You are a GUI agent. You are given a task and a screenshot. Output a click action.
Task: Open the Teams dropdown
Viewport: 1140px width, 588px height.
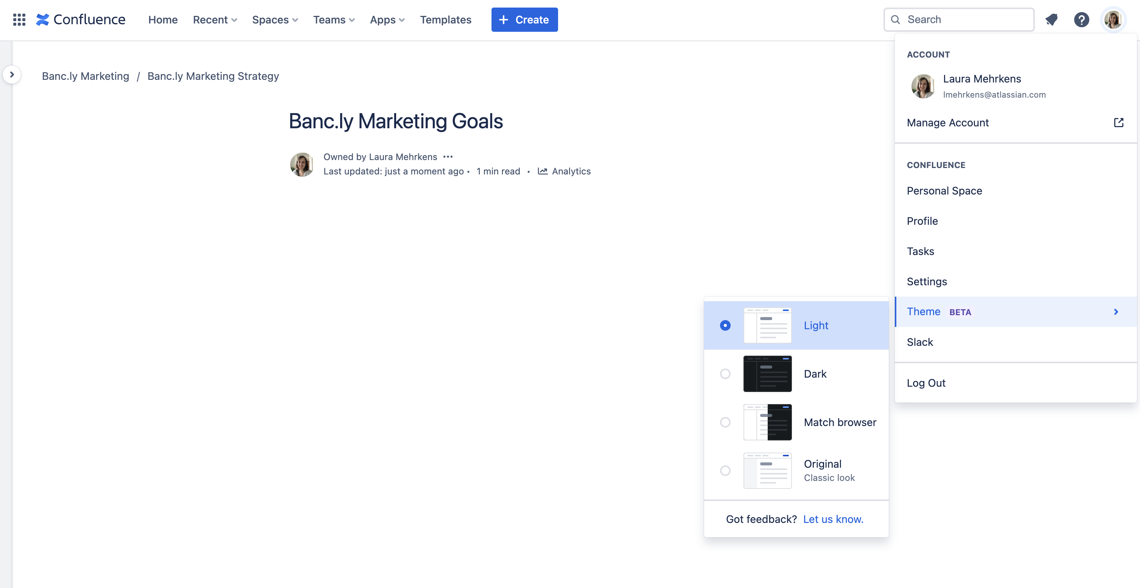[x=334, y=19]
